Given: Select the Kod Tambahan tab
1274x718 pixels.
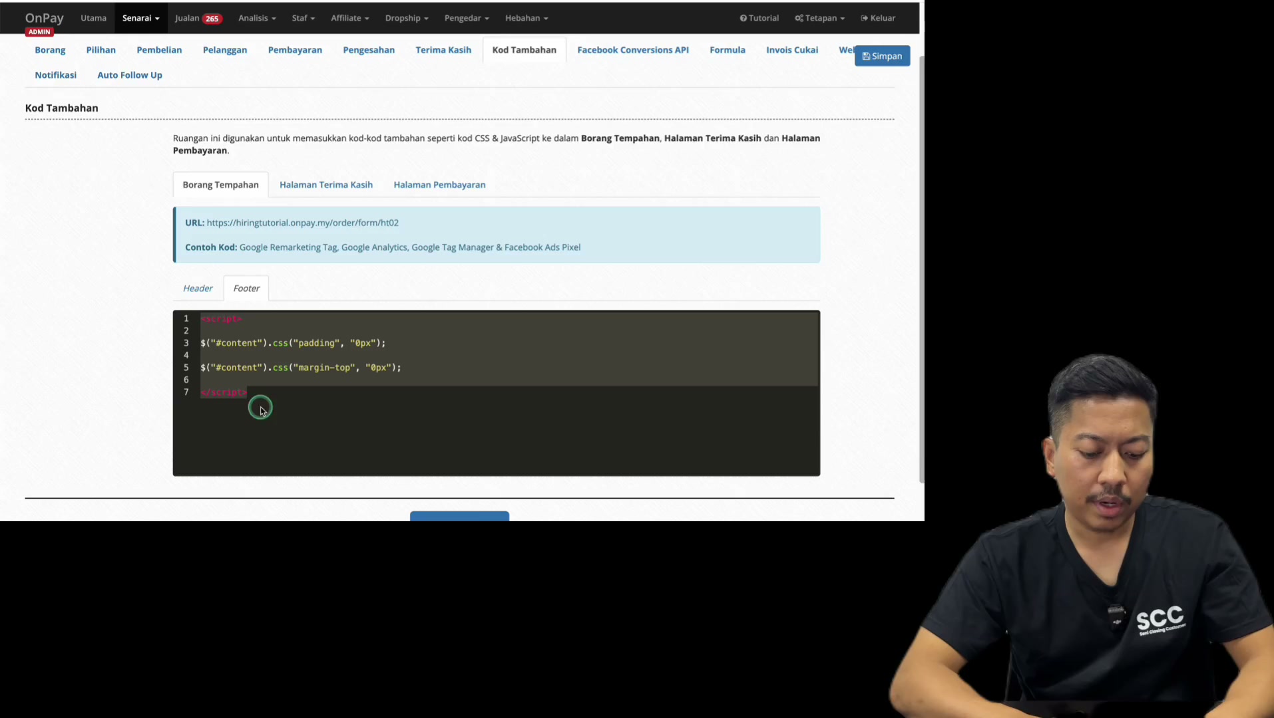Looking at the screenshot, I should pos(524,50).
